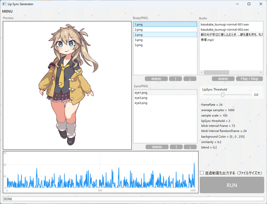267x204 pixels.
Task: Select eye2.png in Eyes list
Action: [165, 98]
